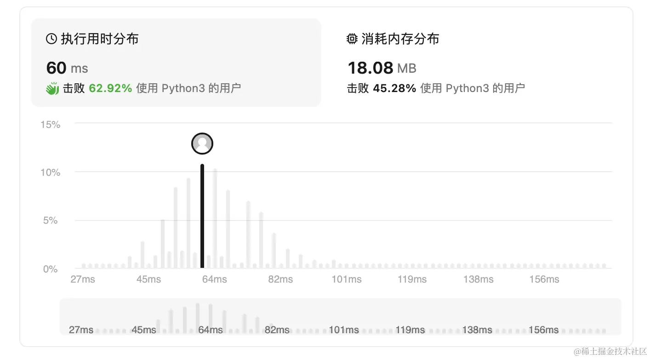Click the 62.92% green percentage text

click(x=110, y=88)
